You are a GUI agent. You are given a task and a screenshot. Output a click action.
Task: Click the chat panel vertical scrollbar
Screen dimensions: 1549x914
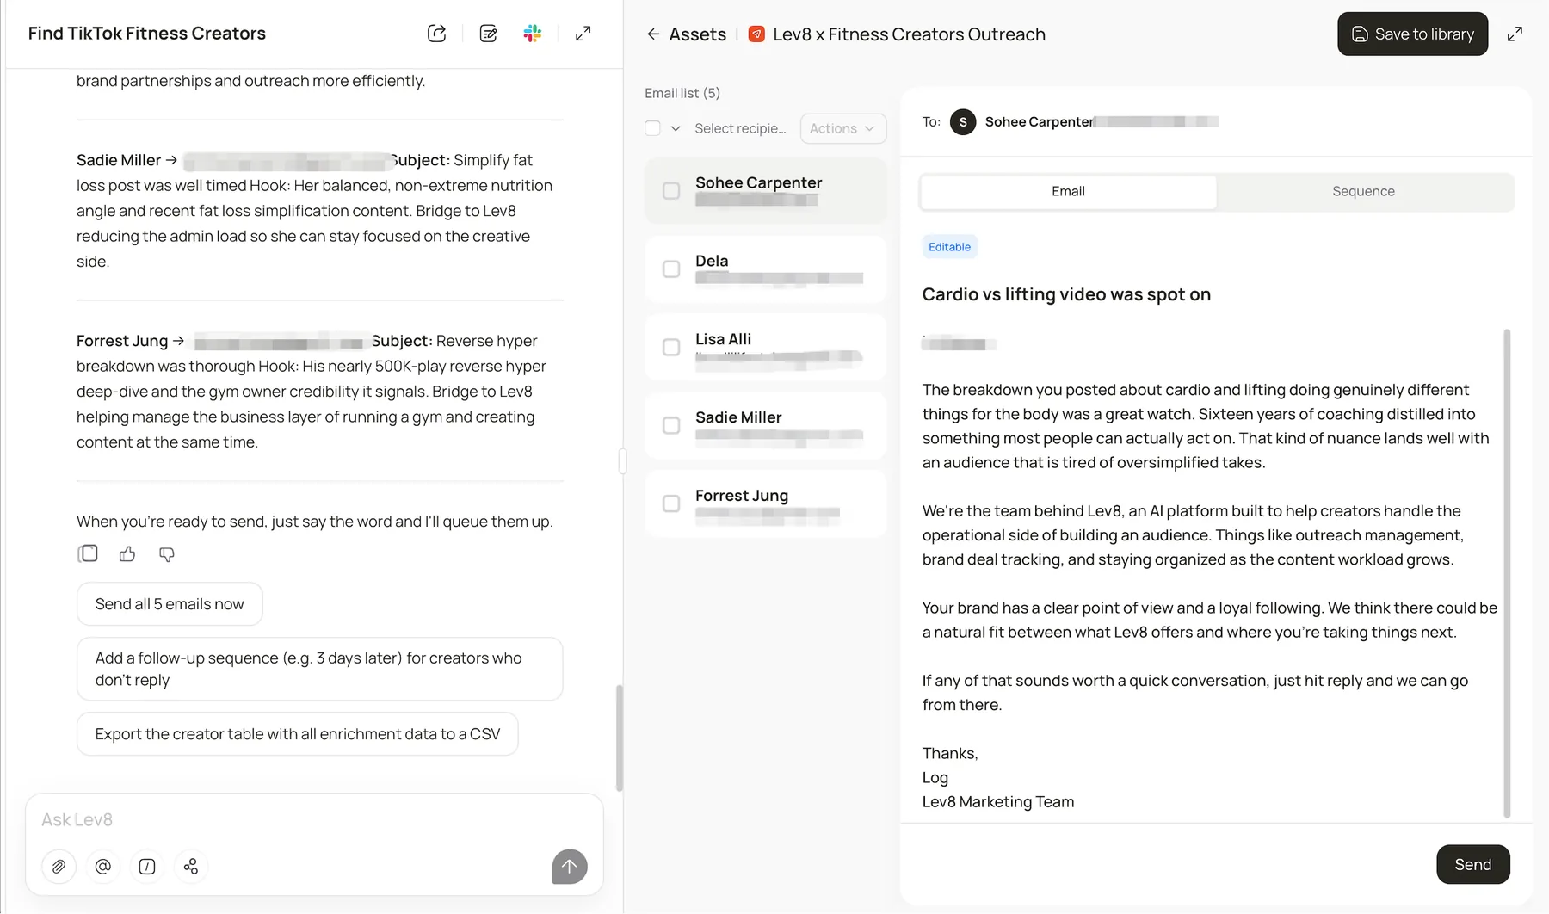619,738
